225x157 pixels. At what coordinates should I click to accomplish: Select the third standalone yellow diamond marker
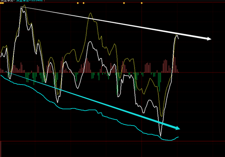[x=124, y=3]
